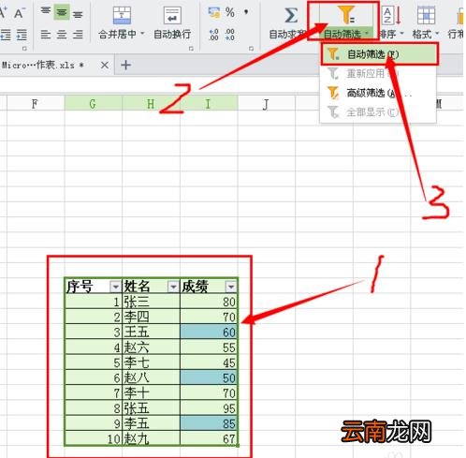Click the 自动换行 wrap text button
This screenshot has height=458, width=466.
coord(172,22)
